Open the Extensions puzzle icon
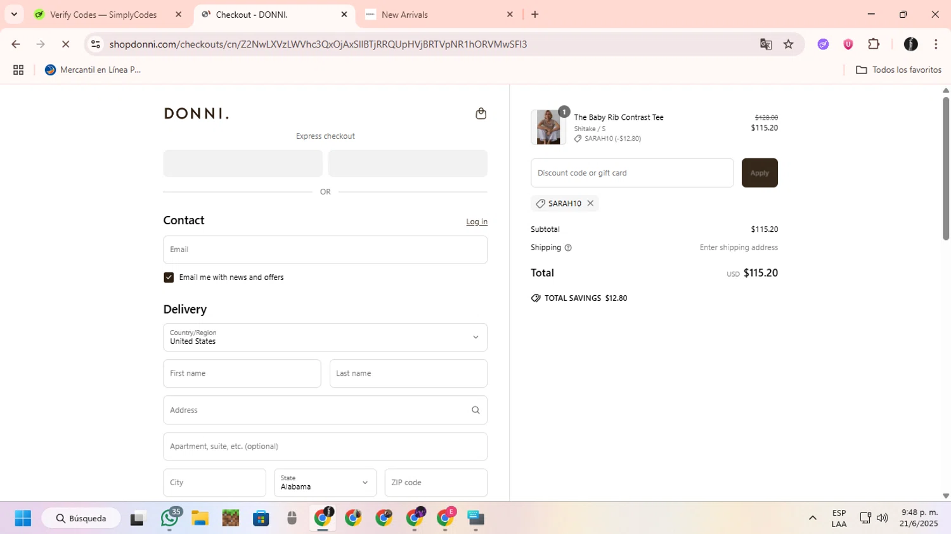 point(874,44)
